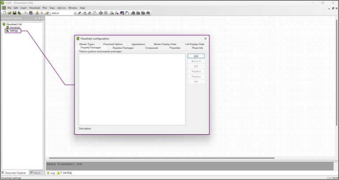Open the Log tab
The image size is (339, 180).
51,173
